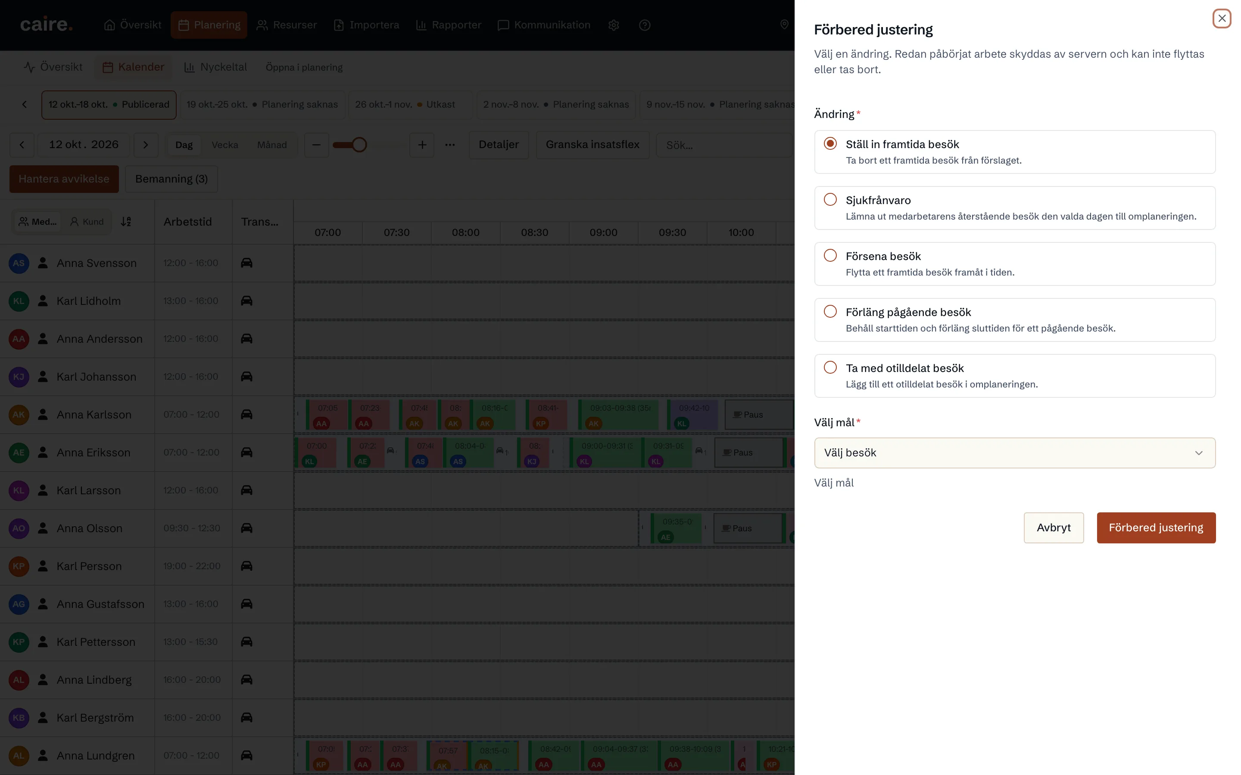Click the zoom out minus icon
The image size is (1241, 775).
click(x=316, y=145)
